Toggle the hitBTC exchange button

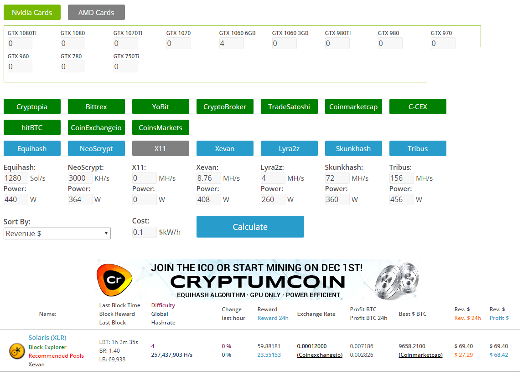click(x=32, y=127)
